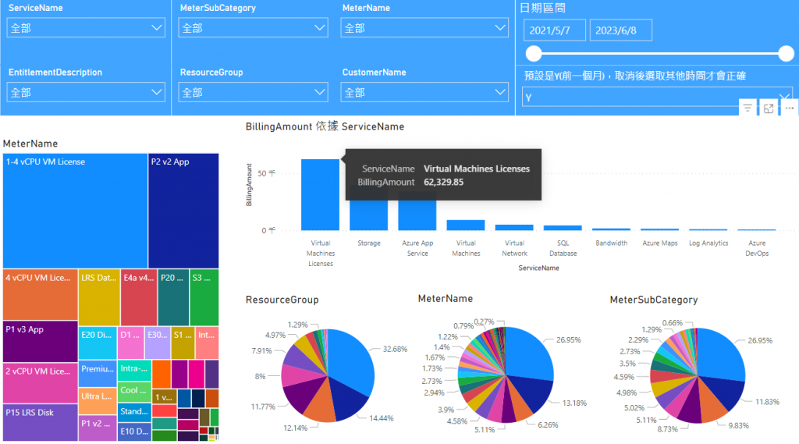Viewport: 799px width, 444px height.
Task: Select the left date slider handle
Action: pos(534,54)
